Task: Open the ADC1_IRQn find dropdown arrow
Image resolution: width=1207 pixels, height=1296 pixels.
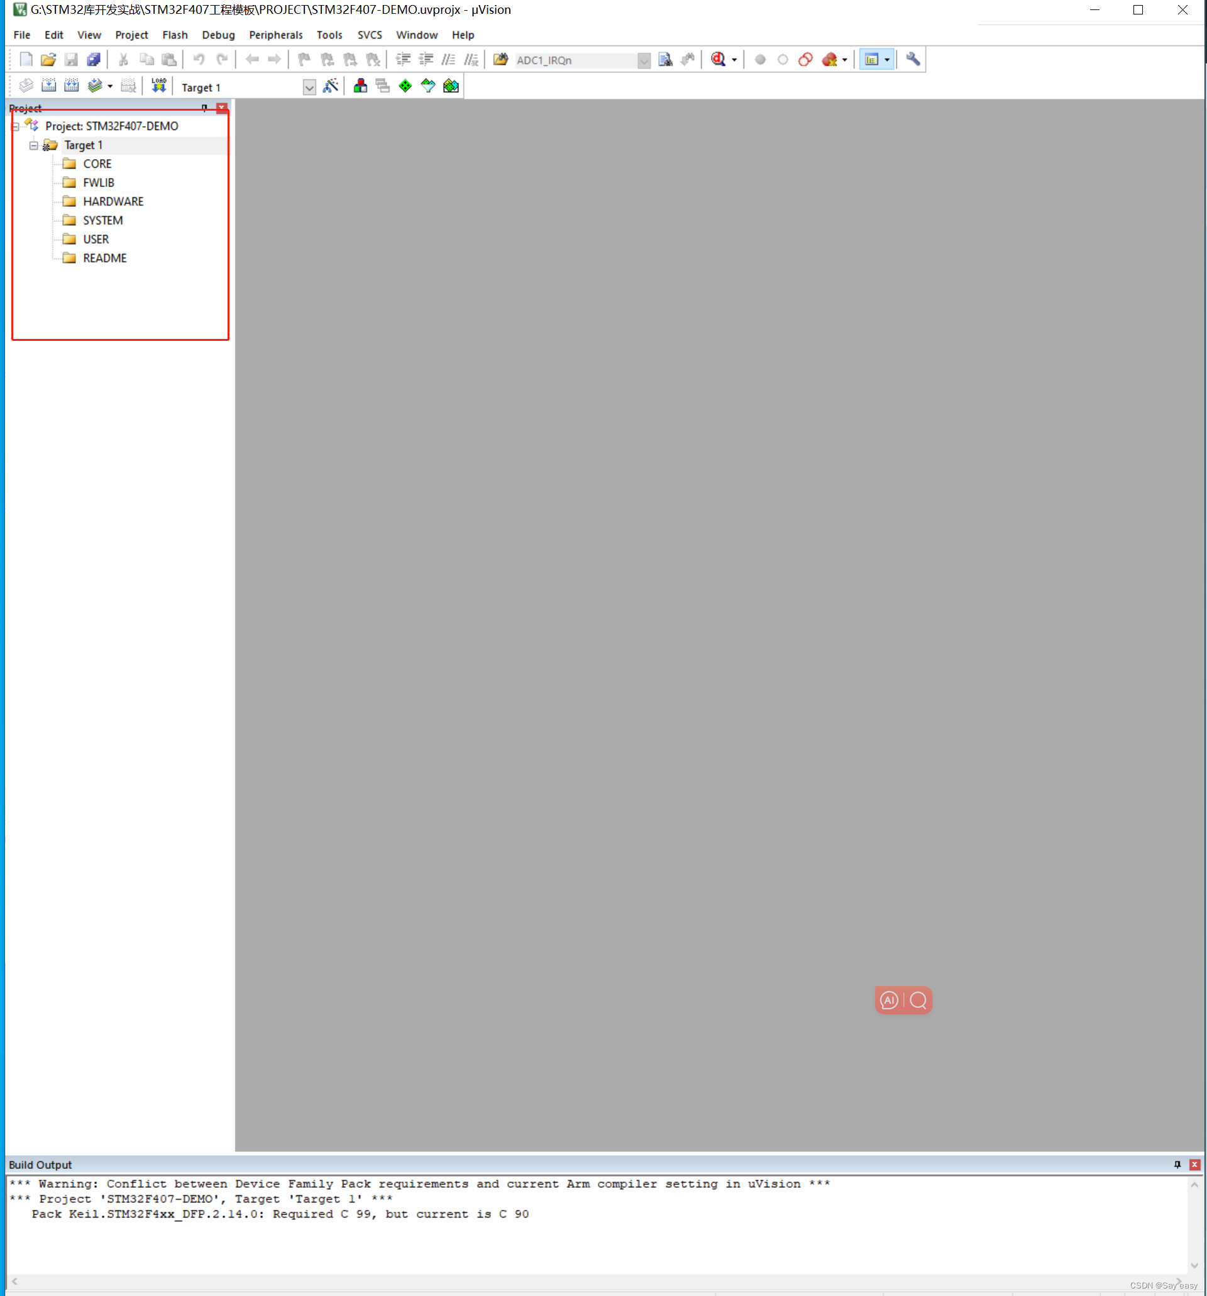Action: [644, 60]
